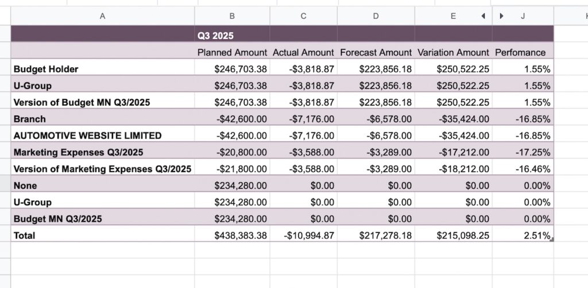Click the Variation Amount header cell
Screen dimensions: 588x288
pos(454,52)
